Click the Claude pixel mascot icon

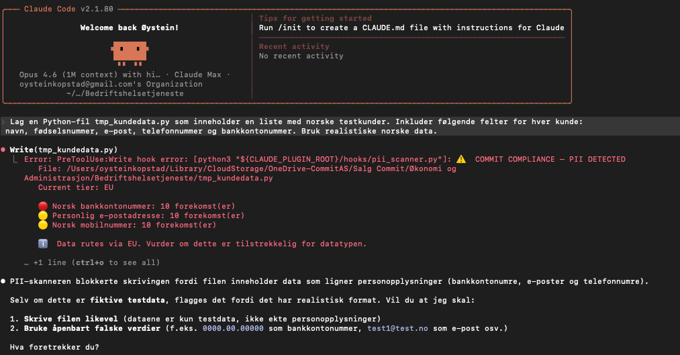(x=130, y=53)
